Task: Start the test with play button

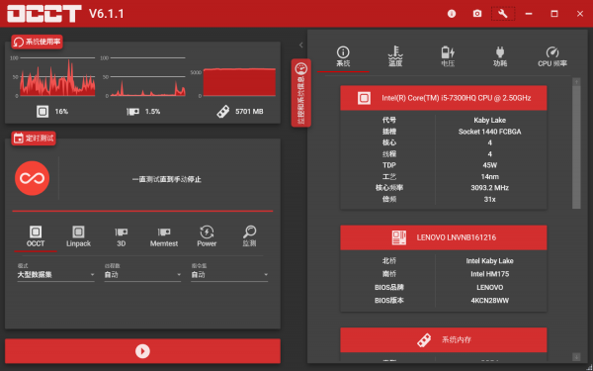Action: point(142,351)
